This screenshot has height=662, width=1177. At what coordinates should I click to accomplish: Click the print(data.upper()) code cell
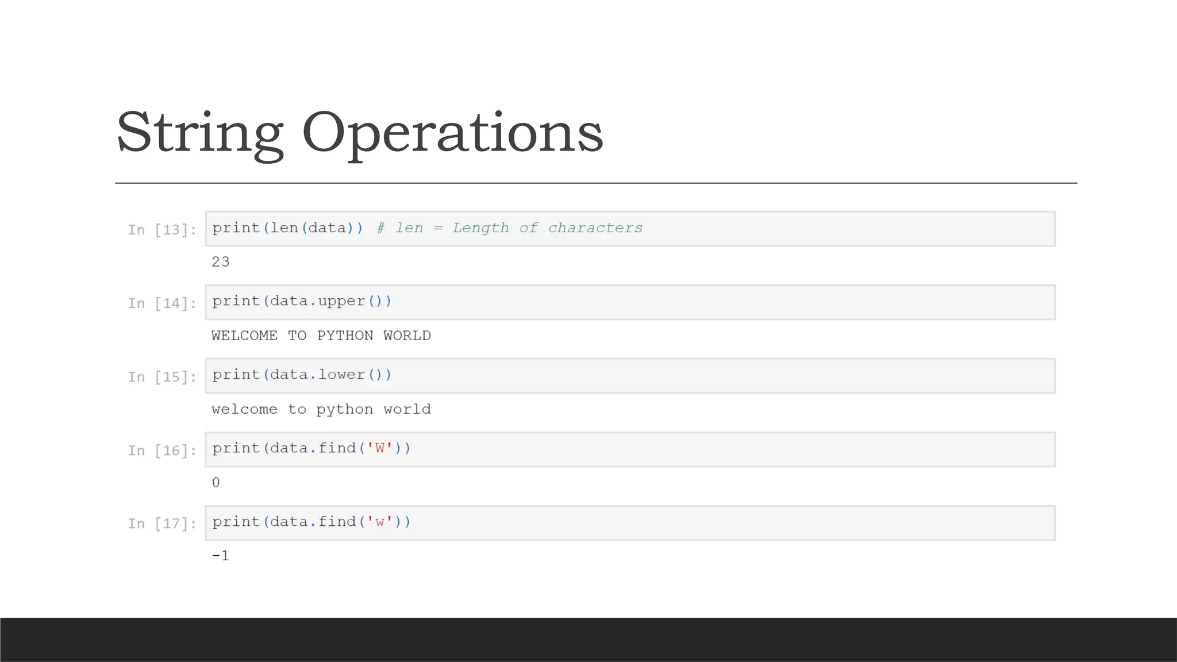tap(630, 302)
